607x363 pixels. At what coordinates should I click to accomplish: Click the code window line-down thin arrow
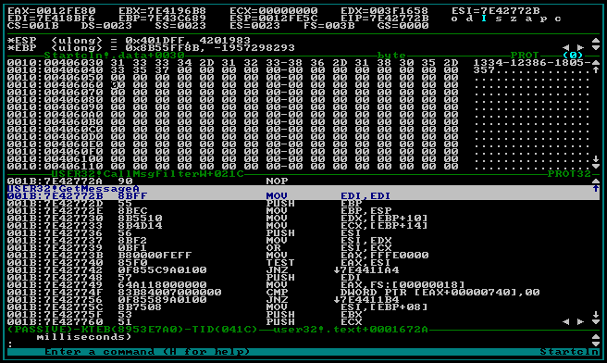(x=596, y=314)
